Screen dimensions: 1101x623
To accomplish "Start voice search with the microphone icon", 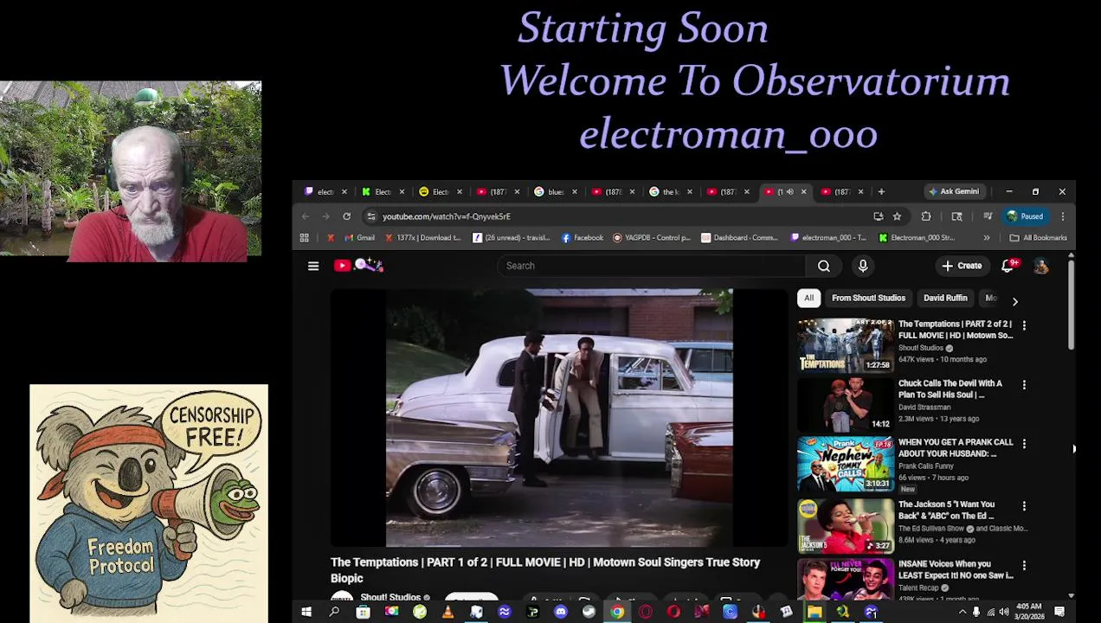I will coord(863,266).
